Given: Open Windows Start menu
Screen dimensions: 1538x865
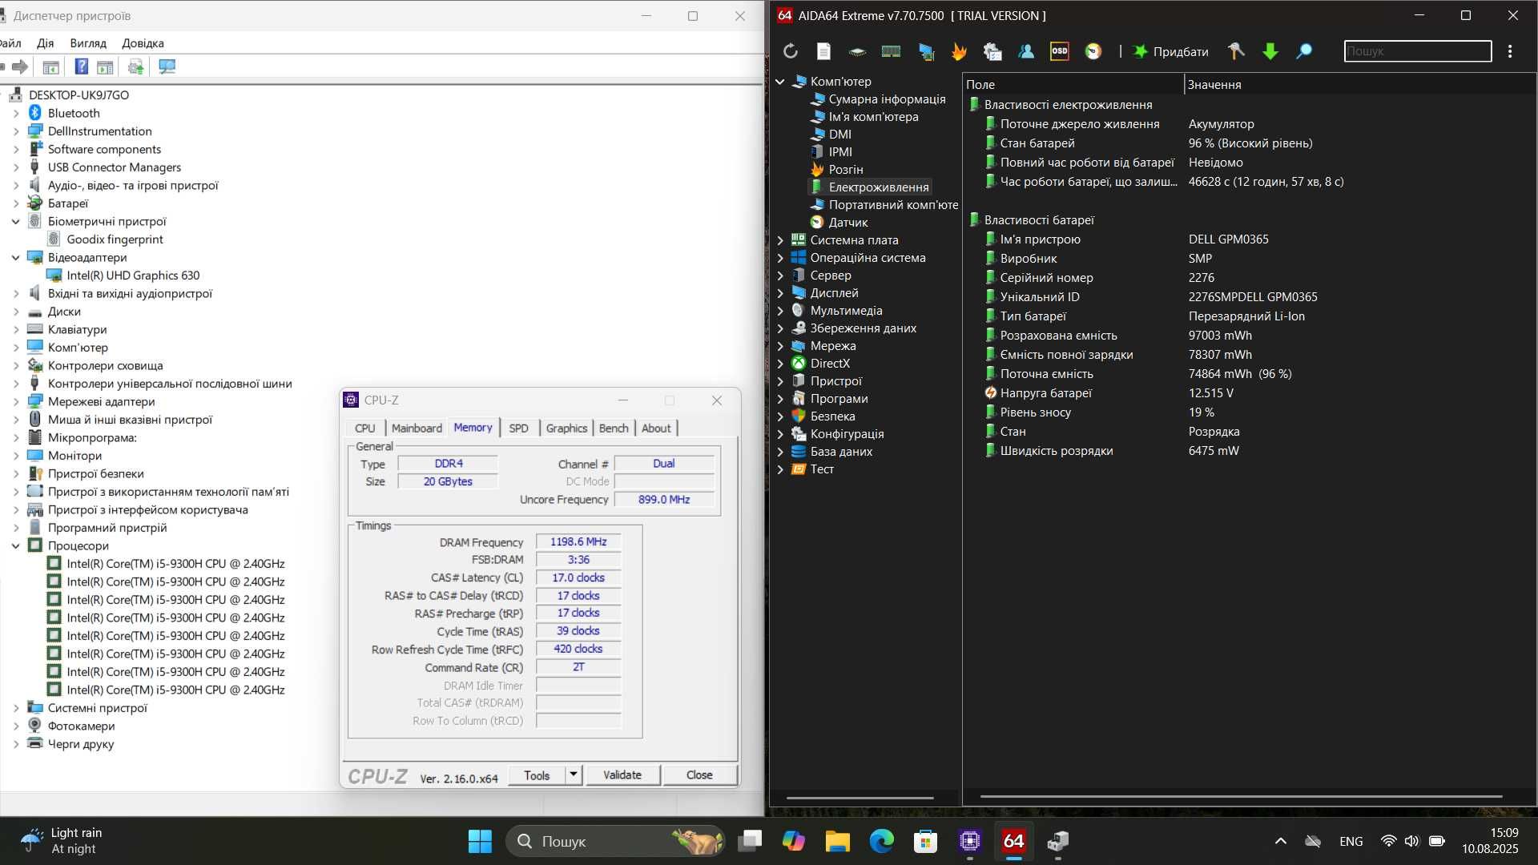Looking at the screenshot, I should pyautogui.click(x=480, y=841).
